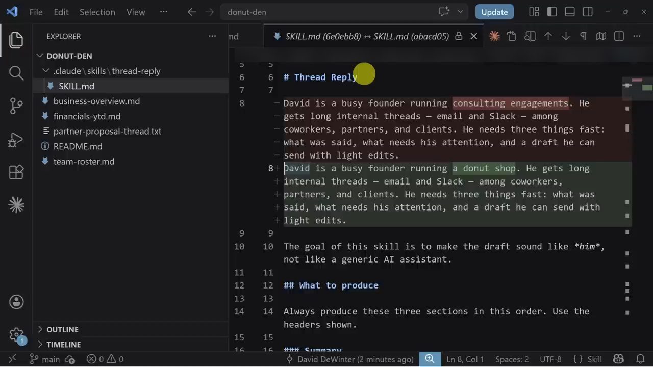Close the SKILL.md diff tab
The height and width of the screenshot is (367, 653).
[x=474, y=36]
